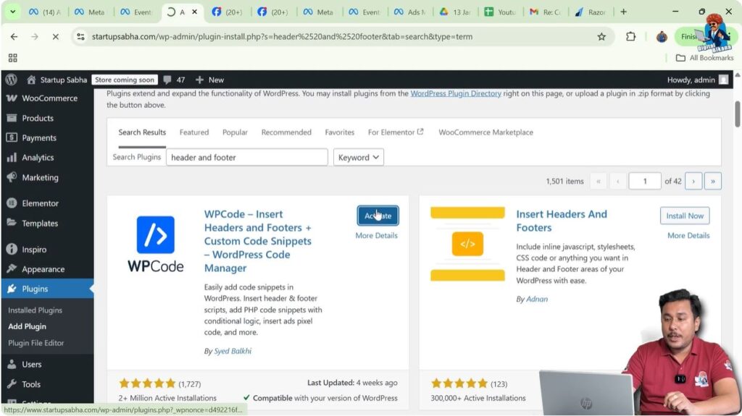View site information icon in address bar
This screenshot has height=416, width=742.
coord(81,36)
